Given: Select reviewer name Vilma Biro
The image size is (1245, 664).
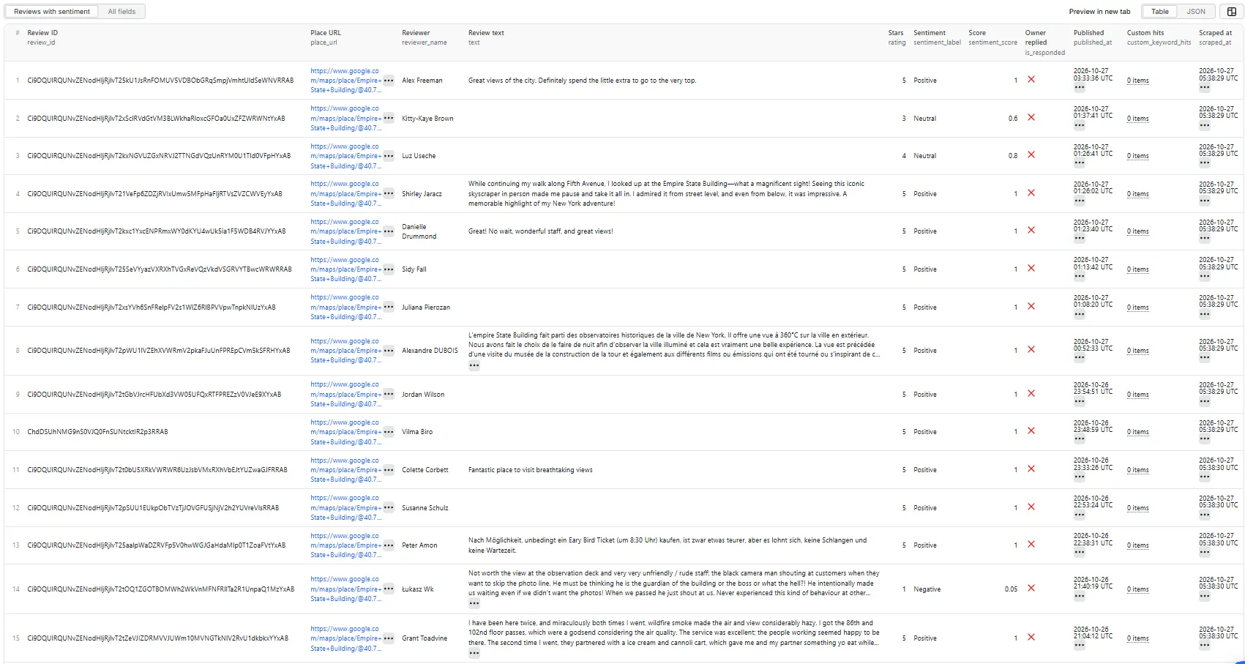Looking at the screenshot, I should tap(417, 432).
